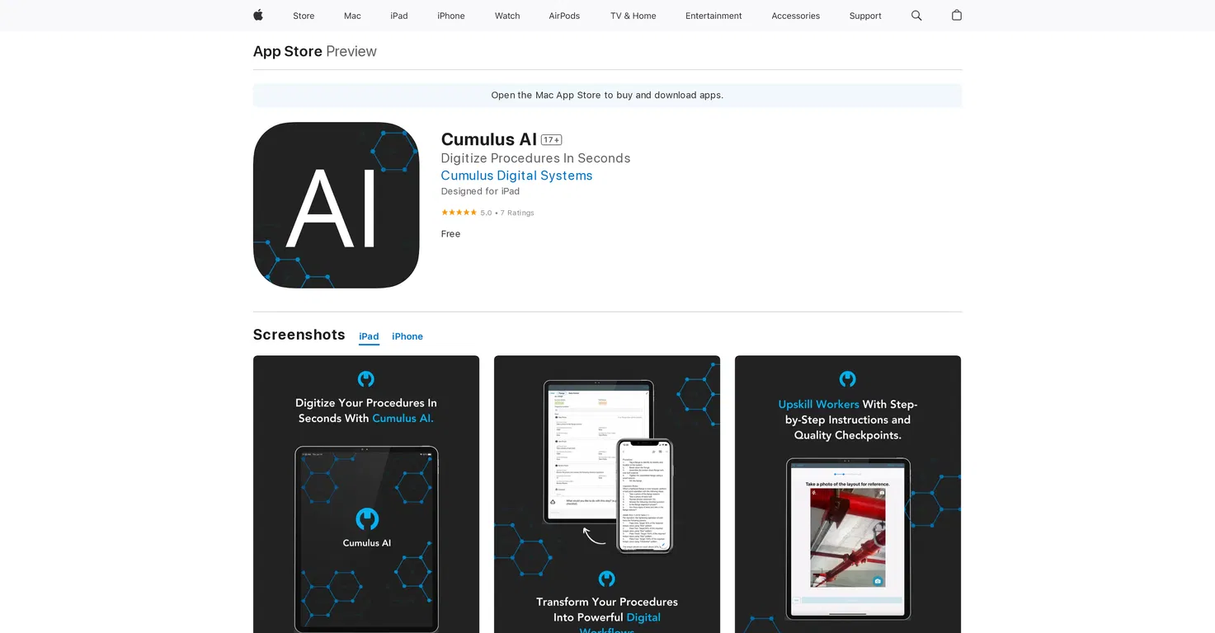Click the Apple logo icon
Viewport: 1215px width, 633px height.
[x=258, y=15]
